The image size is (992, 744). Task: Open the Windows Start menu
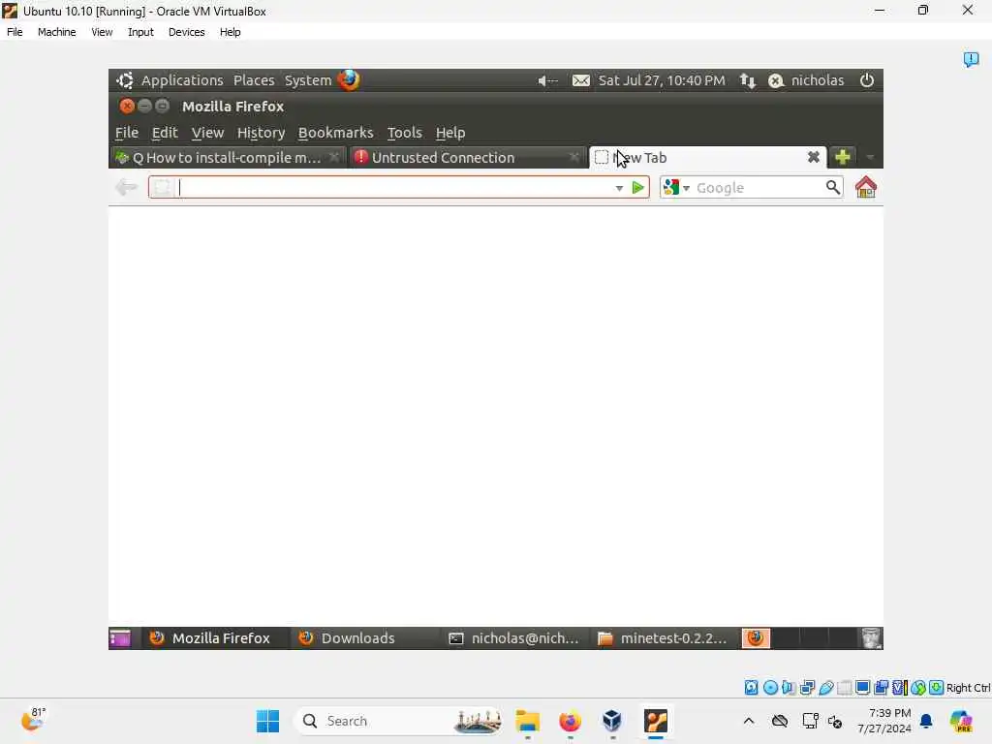click(267, 721)
